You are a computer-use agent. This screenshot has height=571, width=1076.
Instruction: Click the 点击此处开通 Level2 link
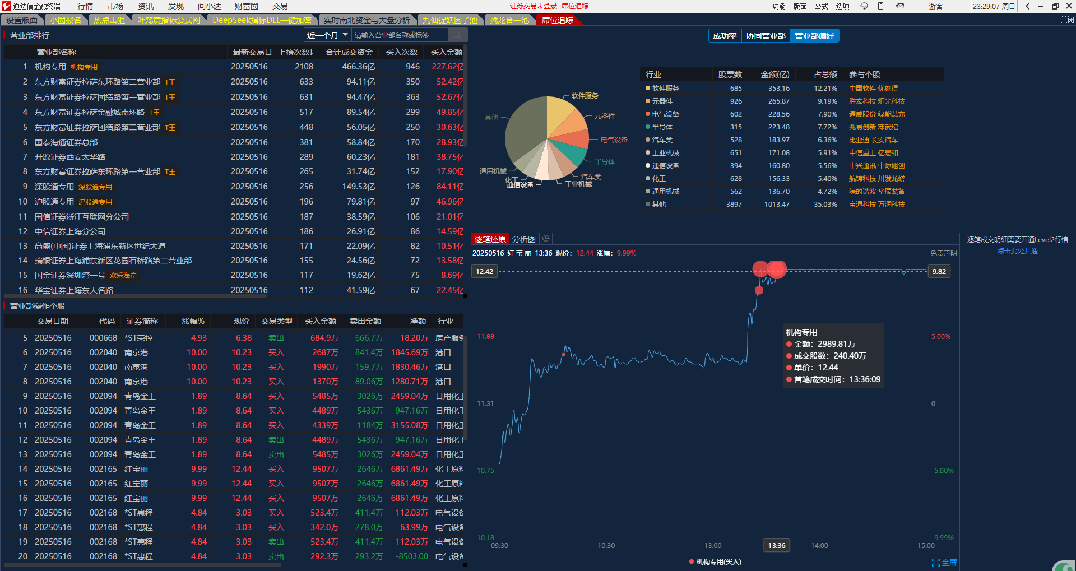(1017, 251)
